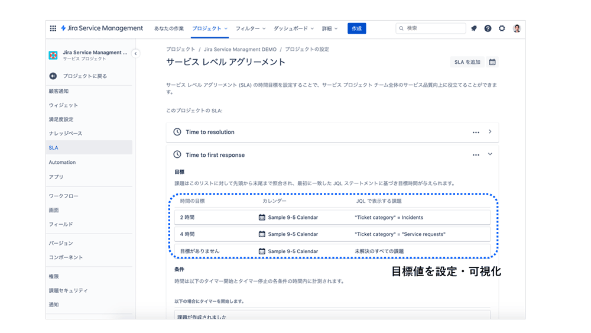Open the user profile avatar
Screen dimensions: 591x333
517,28
